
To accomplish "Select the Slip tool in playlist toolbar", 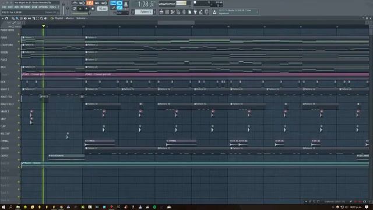I will pos(29,18).
